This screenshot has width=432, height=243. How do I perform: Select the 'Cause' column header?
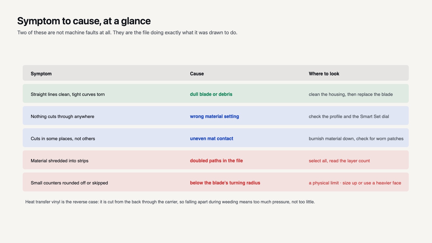[197, 74]
